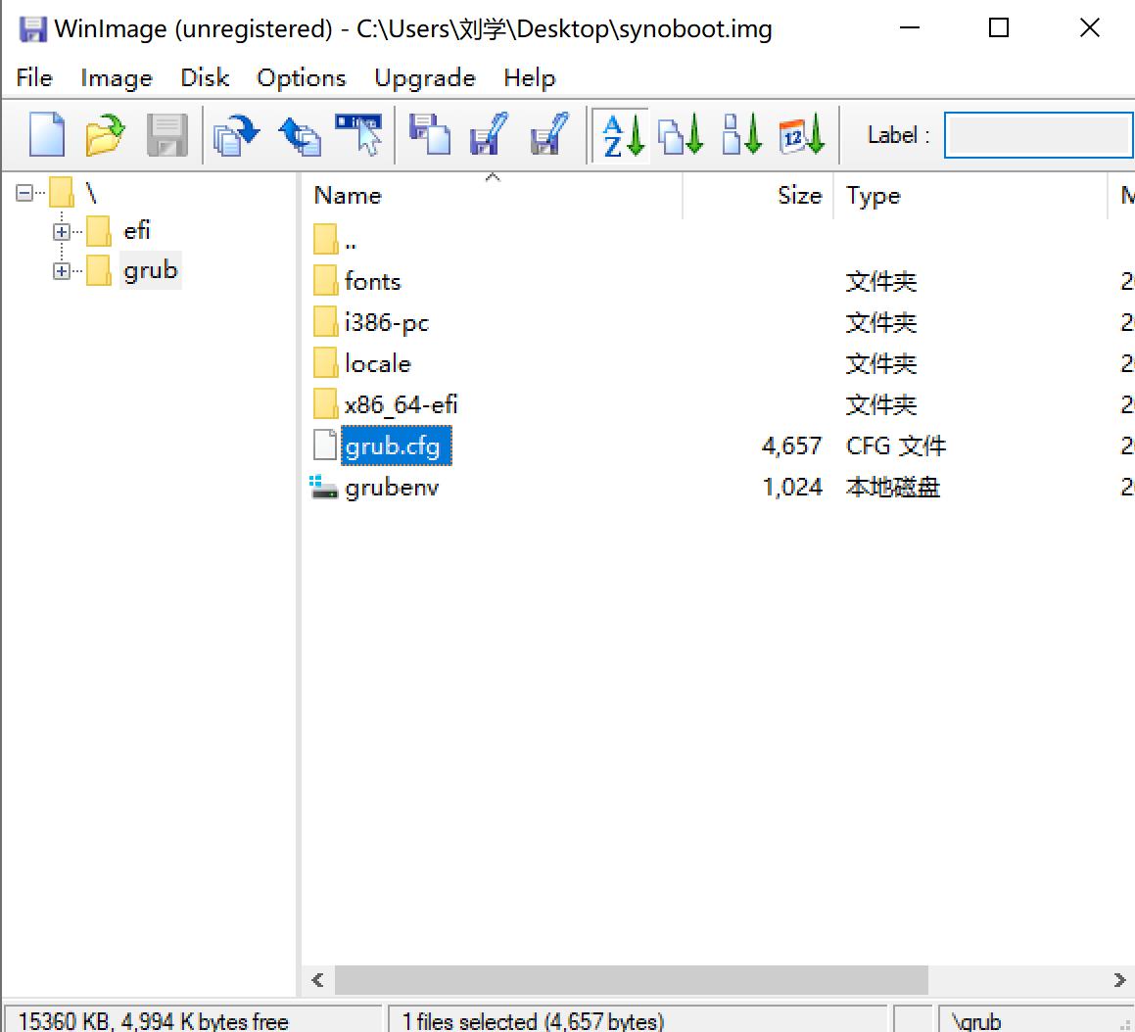Expand the grub tree node

point(62,270)
